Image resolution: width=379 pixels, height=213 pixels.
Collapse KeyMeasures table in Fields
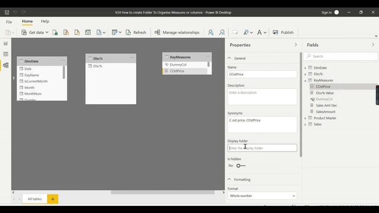(306, 80)
